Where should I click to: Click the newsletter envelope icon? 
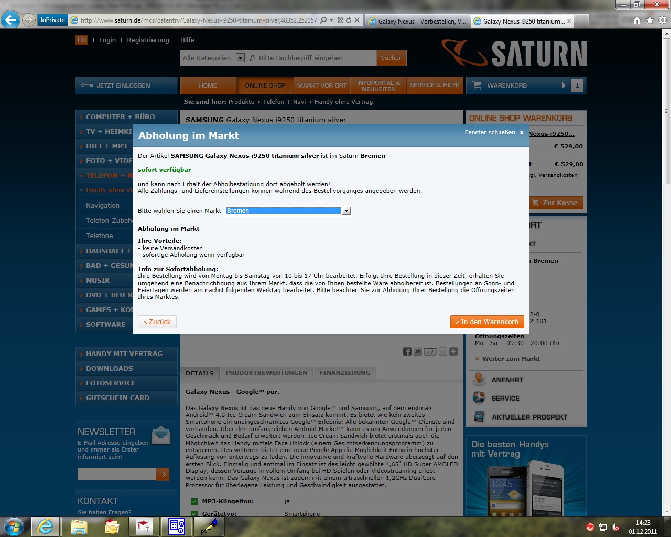click(161, 435)
